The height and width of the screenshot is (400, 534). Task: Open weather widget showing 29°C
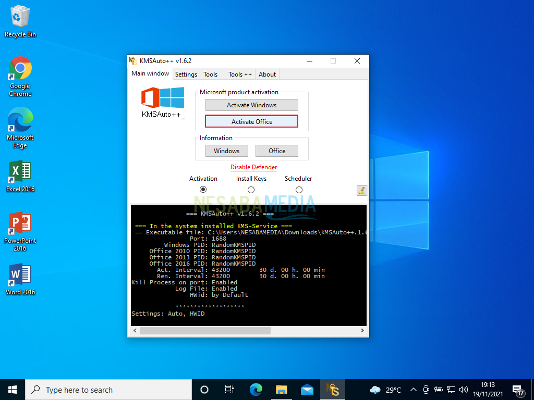click(385, 390)
